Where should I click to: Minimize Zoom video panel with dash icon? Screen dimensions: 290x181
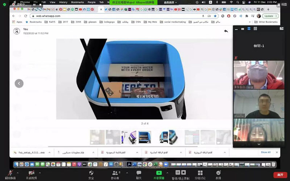236,29
